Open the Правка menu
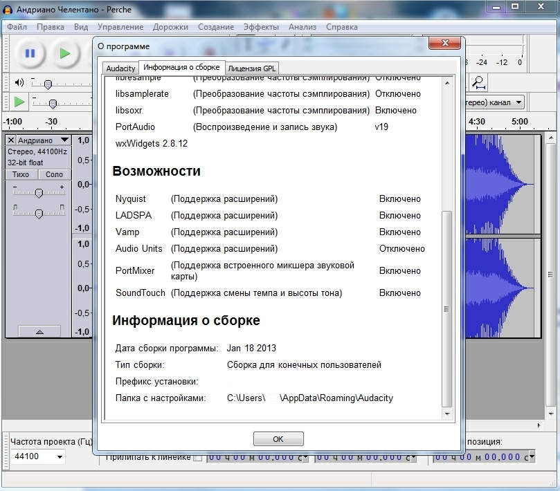The image size is (560, 491). pyautogui.click(x=51, y=27)
